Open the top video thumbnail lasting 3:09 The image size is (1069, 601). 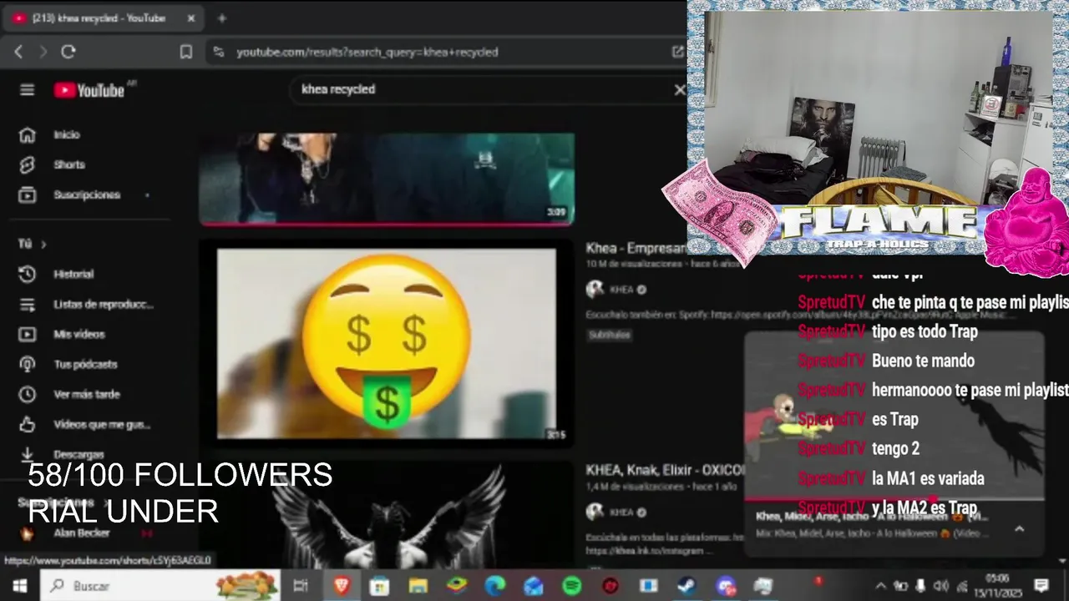[387, 179]
